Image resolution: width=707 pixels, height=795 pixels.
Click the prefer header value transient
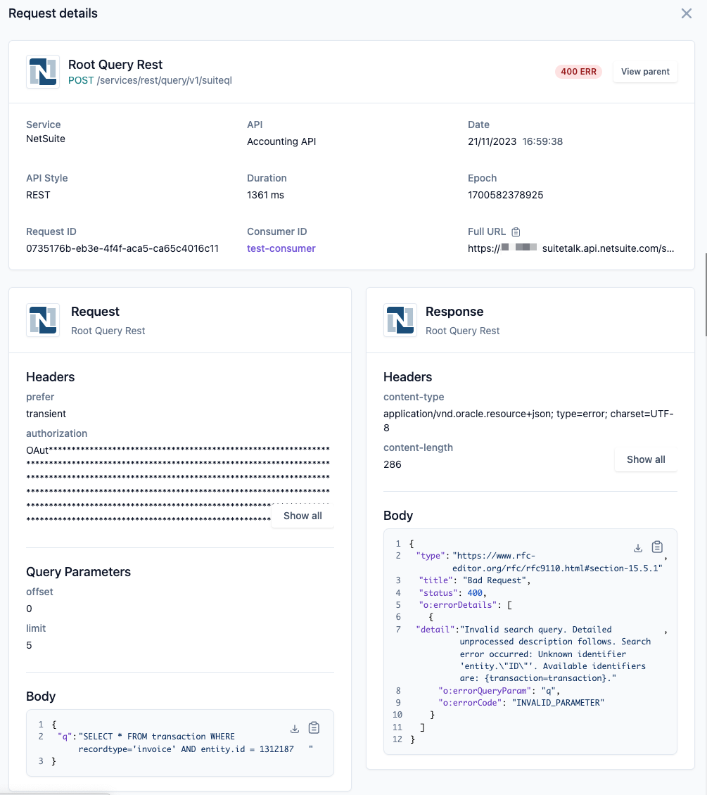click(46, 414)
